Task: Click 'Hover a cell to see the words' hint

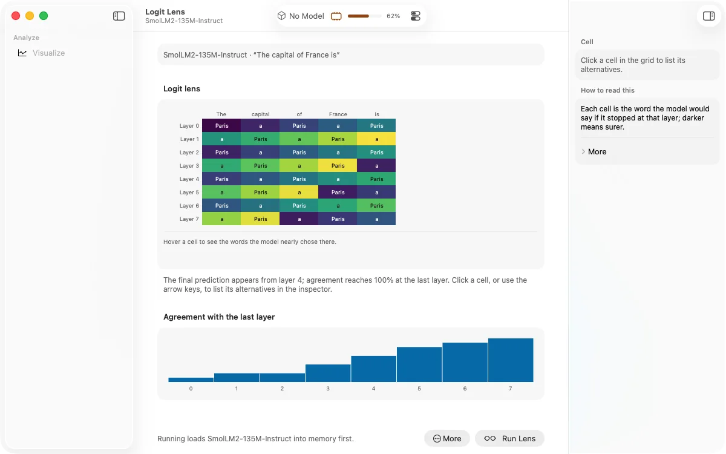Action: 250,242
